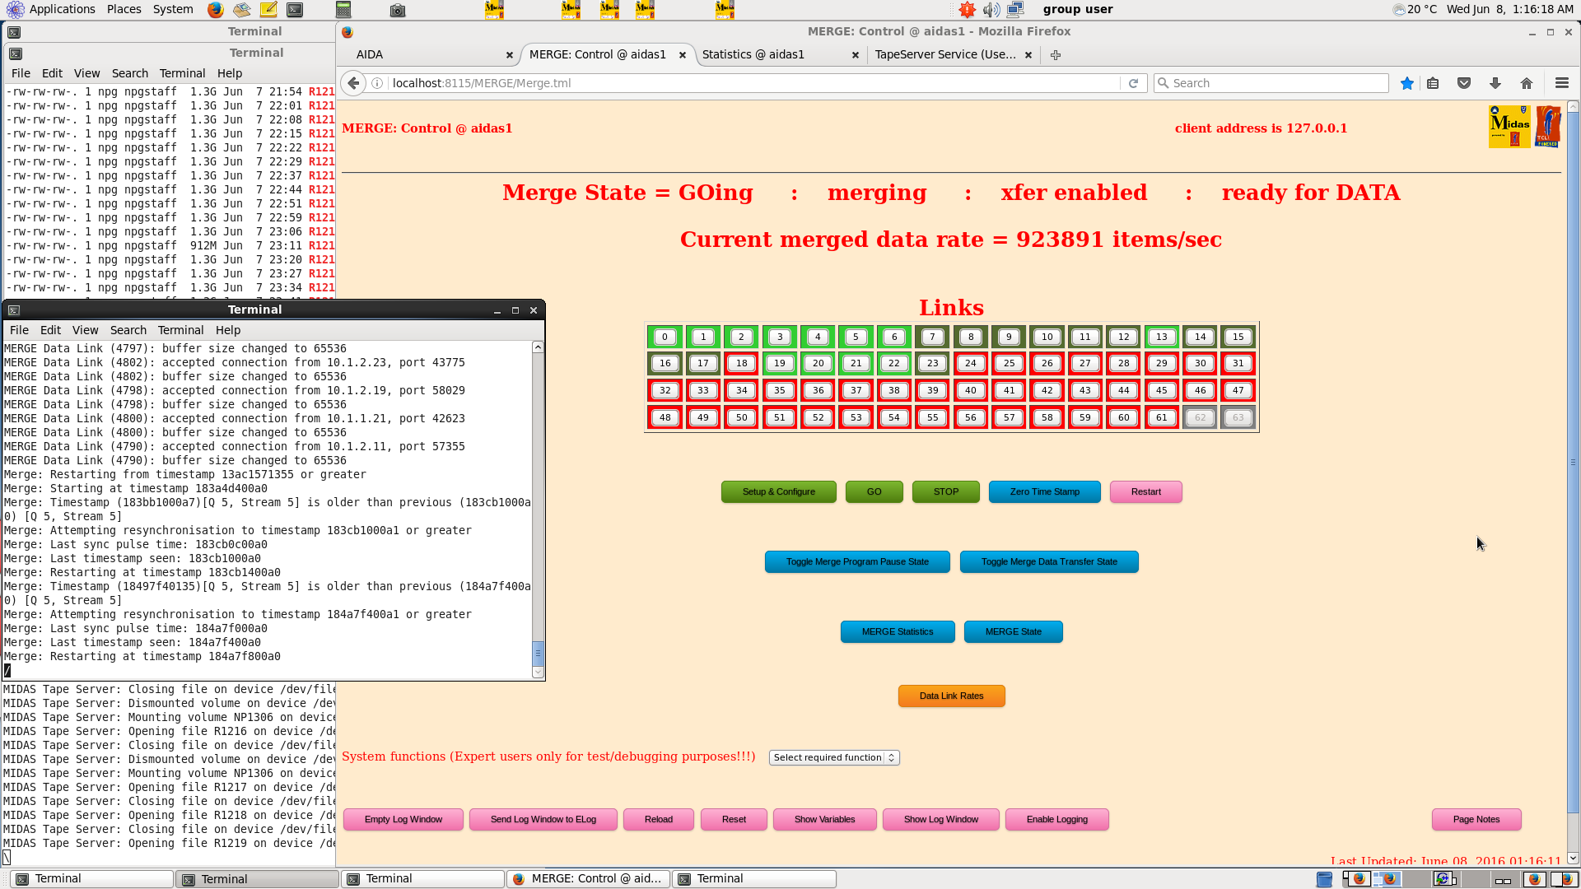Click the red bug alert icon in panel

968,10
